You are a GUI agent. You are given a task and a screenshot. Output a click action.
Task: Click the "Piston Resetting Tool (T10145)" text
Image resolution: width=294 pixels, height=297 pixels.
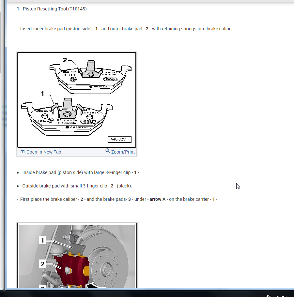coord(54,9)
